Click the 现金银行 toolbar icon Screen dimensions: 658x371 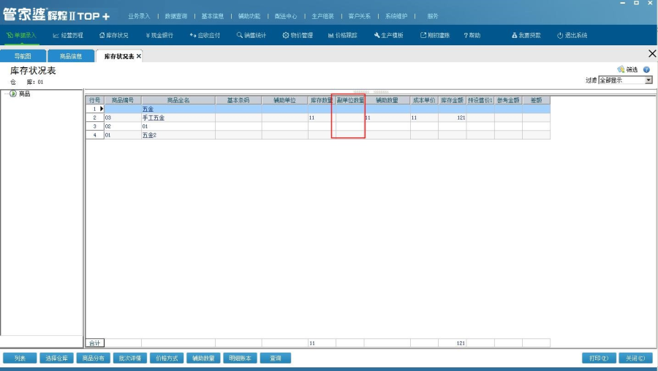point(159,35)
